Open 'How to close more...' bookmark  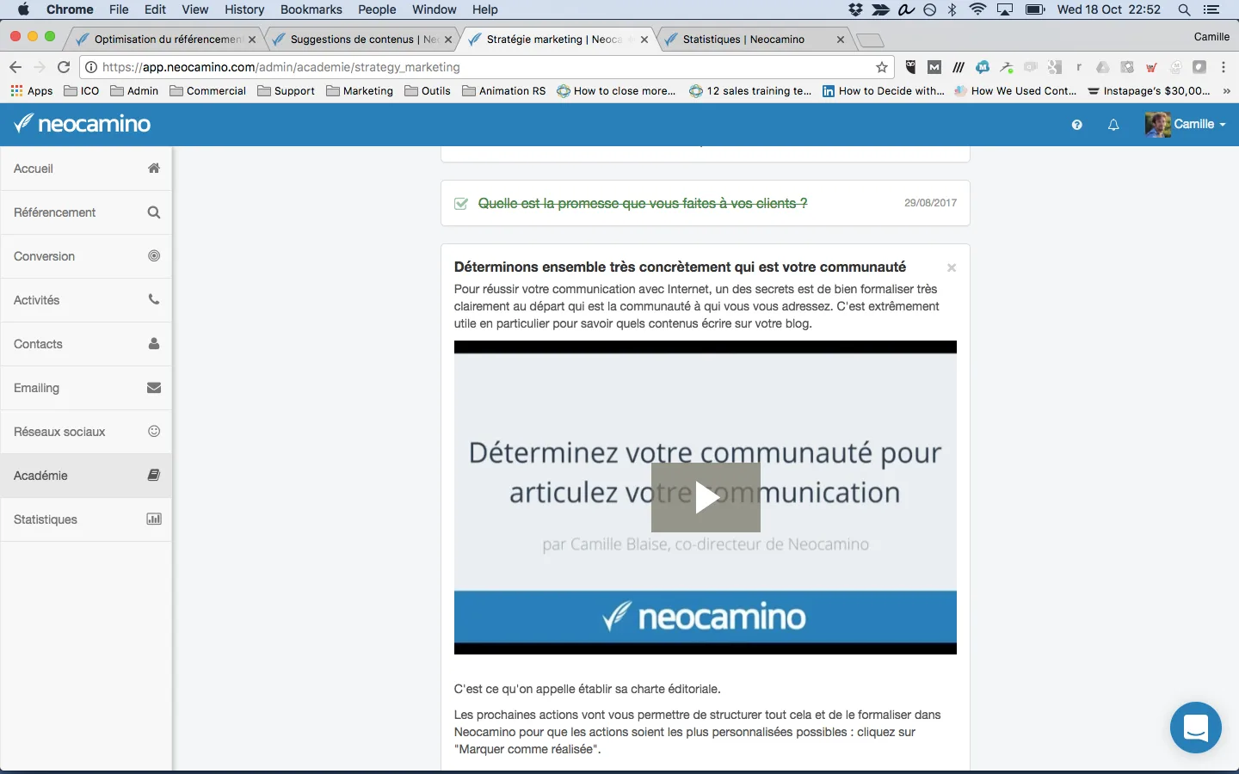pyautogui.click(x=616, y=90)
